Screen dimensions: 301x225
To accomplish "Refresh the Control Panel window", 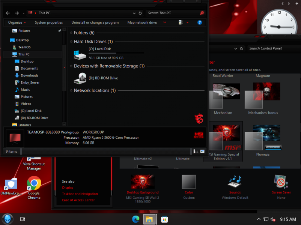I will point(241,48).
